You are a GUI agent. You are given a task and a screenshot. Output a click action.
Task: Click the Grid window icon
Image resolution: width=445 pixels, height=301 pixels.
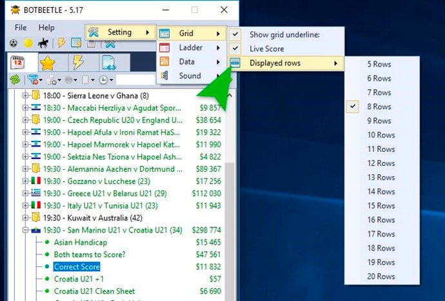(164, 34)
